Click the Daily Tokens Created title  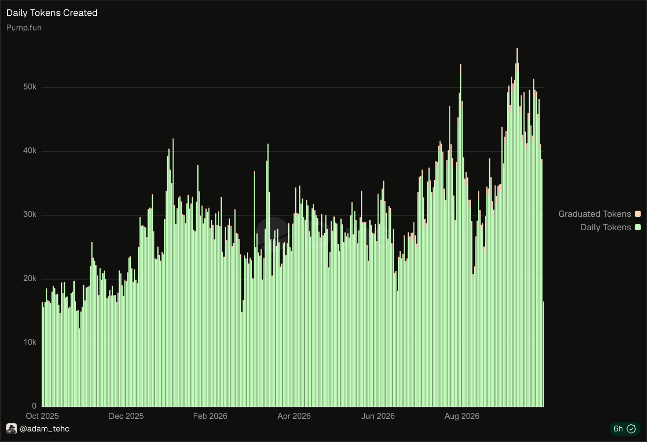pyautogui.click(x=52, y=13)
